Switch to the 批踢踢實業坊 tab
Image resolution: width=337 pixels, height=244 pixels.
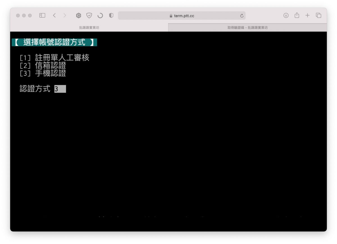point(89,27)
